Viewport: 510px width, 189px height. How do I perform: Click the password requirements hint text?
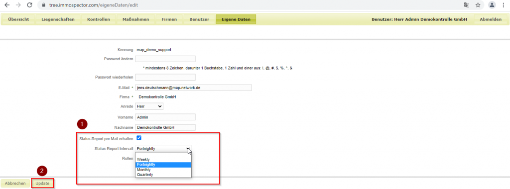click(218, 69)
